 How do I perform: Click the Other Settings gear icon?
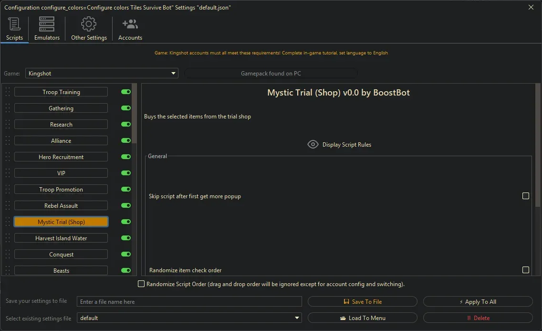88,23
